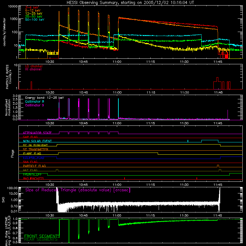Viewport: 246px width, 246px height.
Task: Click the 11:30 tick under the SAS plot
Action: 184,216
